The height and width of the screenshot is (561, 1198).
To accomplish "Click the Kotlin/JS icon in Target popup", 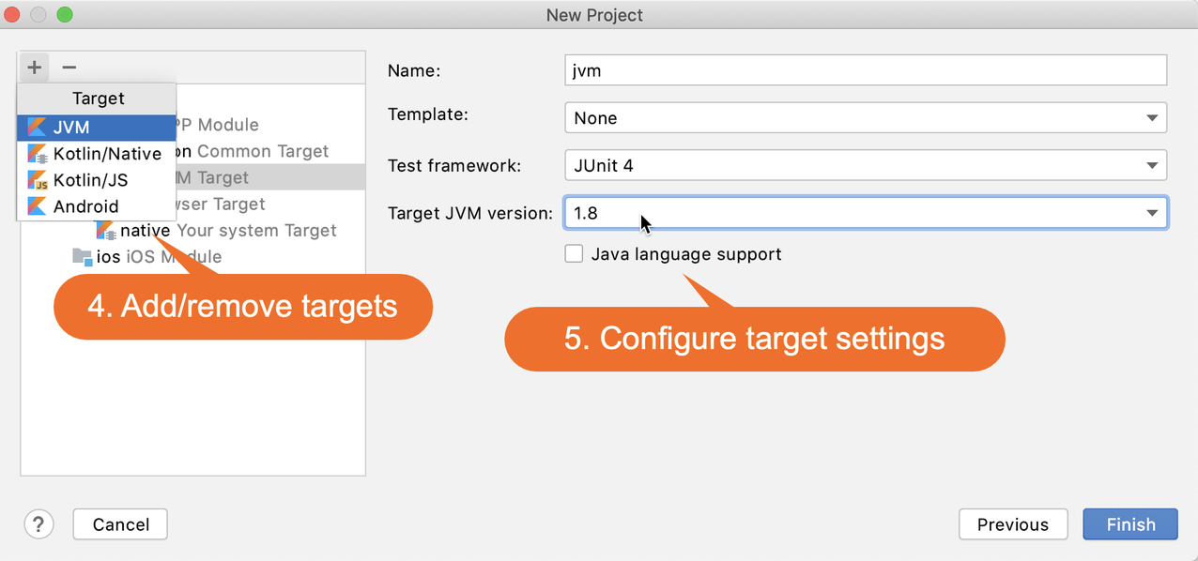I will coord(38,180).
